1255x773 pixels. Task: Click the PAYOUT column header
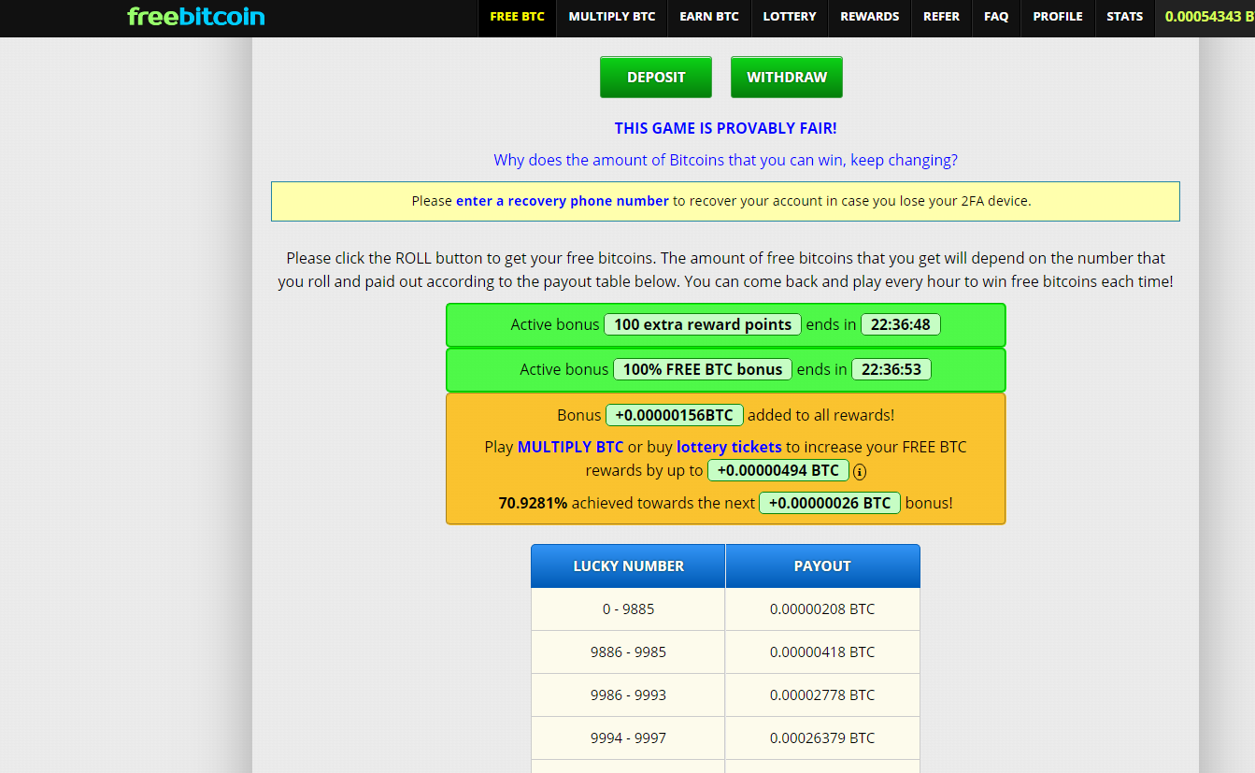[x=822, y=565]
